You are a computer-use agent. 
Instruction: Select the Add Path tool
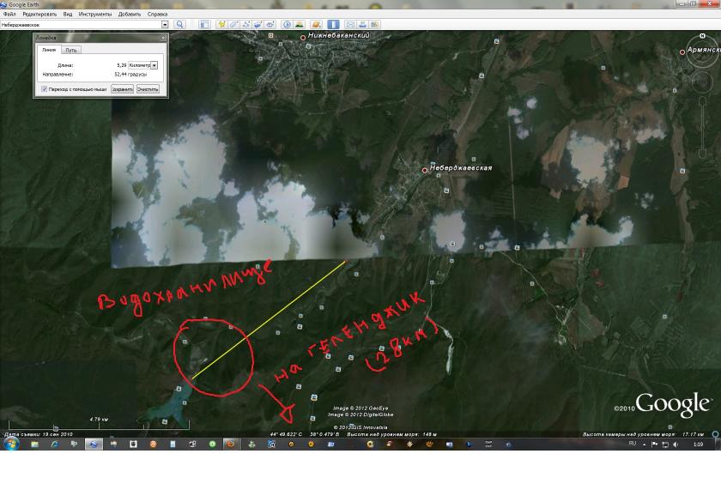(x=246, y=25)
